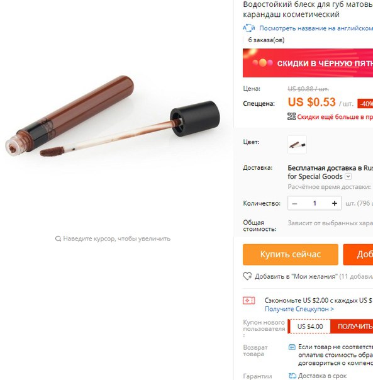Click the heart wishlist icon
The width and height of the screenshot is (373, 380).
pyautogui.click(x=247, y=276)
